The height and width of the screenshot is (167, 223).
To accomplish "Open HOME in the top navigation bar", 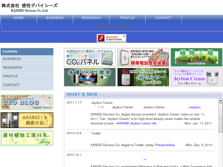I will (19, 18).
